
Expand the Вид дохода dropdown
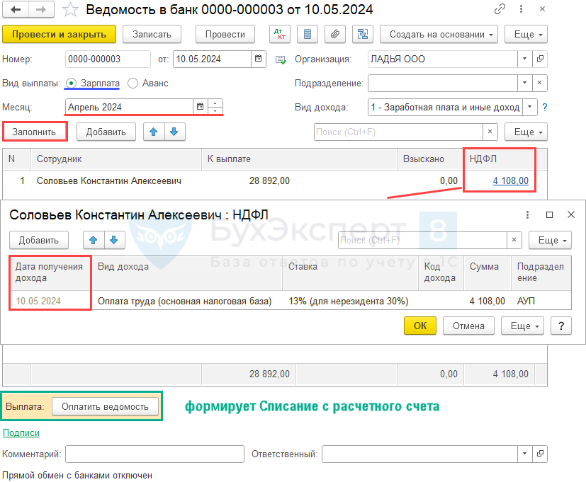(529, 108)
